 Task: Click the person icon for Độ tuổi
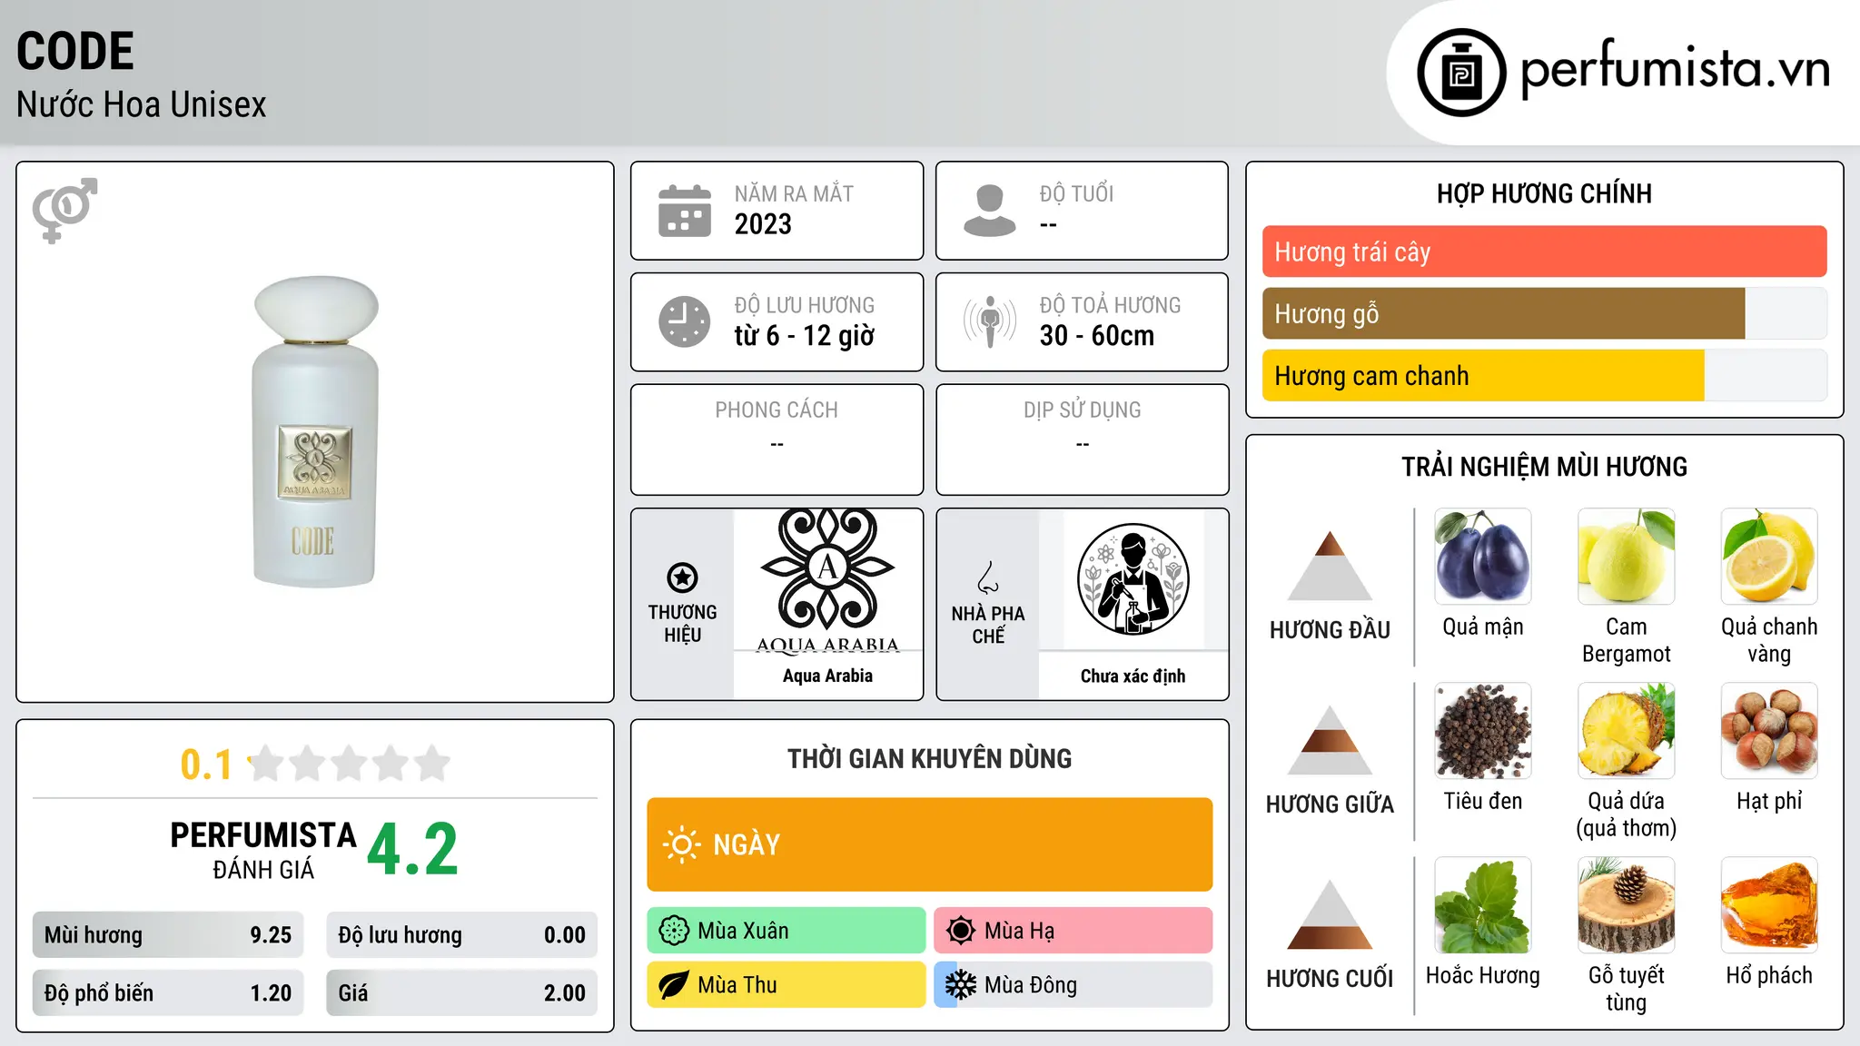pos(989,211)
